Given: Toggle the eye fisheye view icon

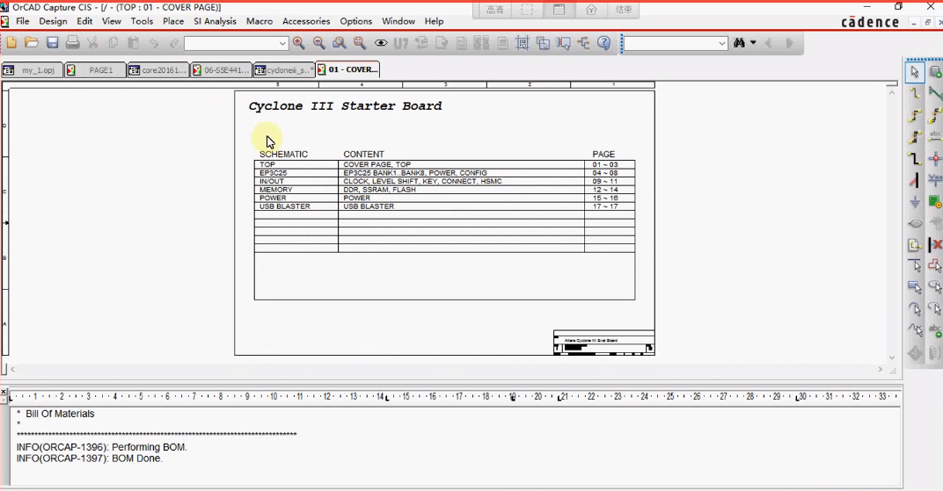Looking at the screenshot, I should [381, 43].
